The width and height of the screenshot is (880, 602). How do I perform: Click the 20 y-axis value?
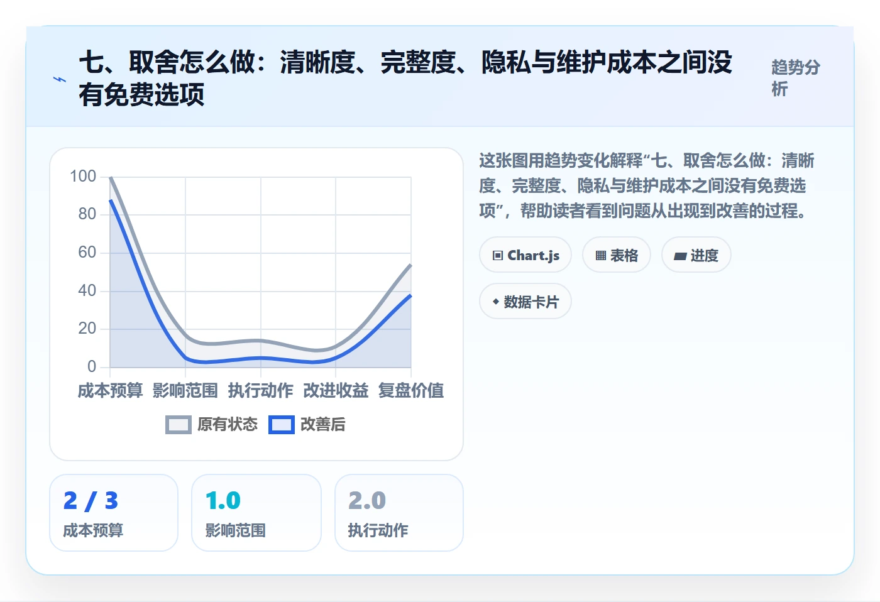(87, 329)
